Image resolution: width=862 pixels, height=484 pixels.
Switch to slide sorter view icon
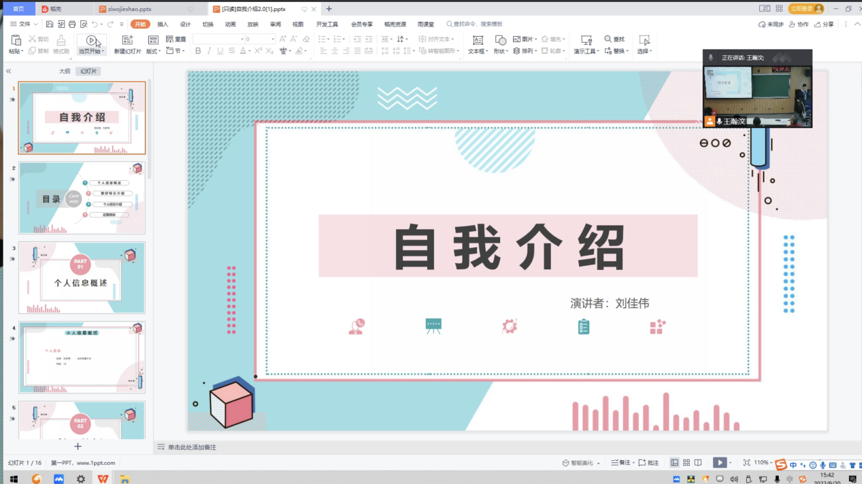(x=686, y=462)
